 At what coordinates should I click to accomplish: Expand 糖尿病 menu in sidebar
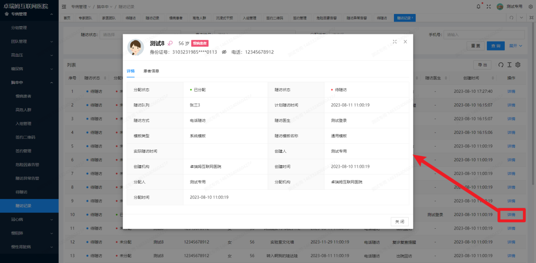(29, 69)
